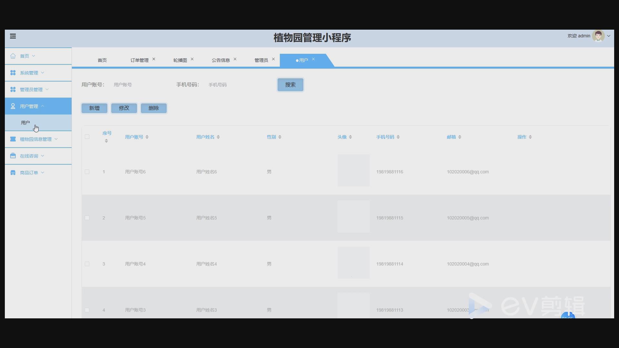
Task: Click the 搜索 button
Action: coord(290,85)
